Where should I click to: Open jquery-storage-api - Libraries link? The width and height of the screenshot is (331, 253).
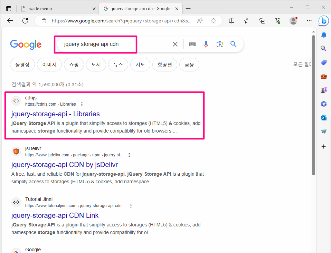[x=56, y=114]
